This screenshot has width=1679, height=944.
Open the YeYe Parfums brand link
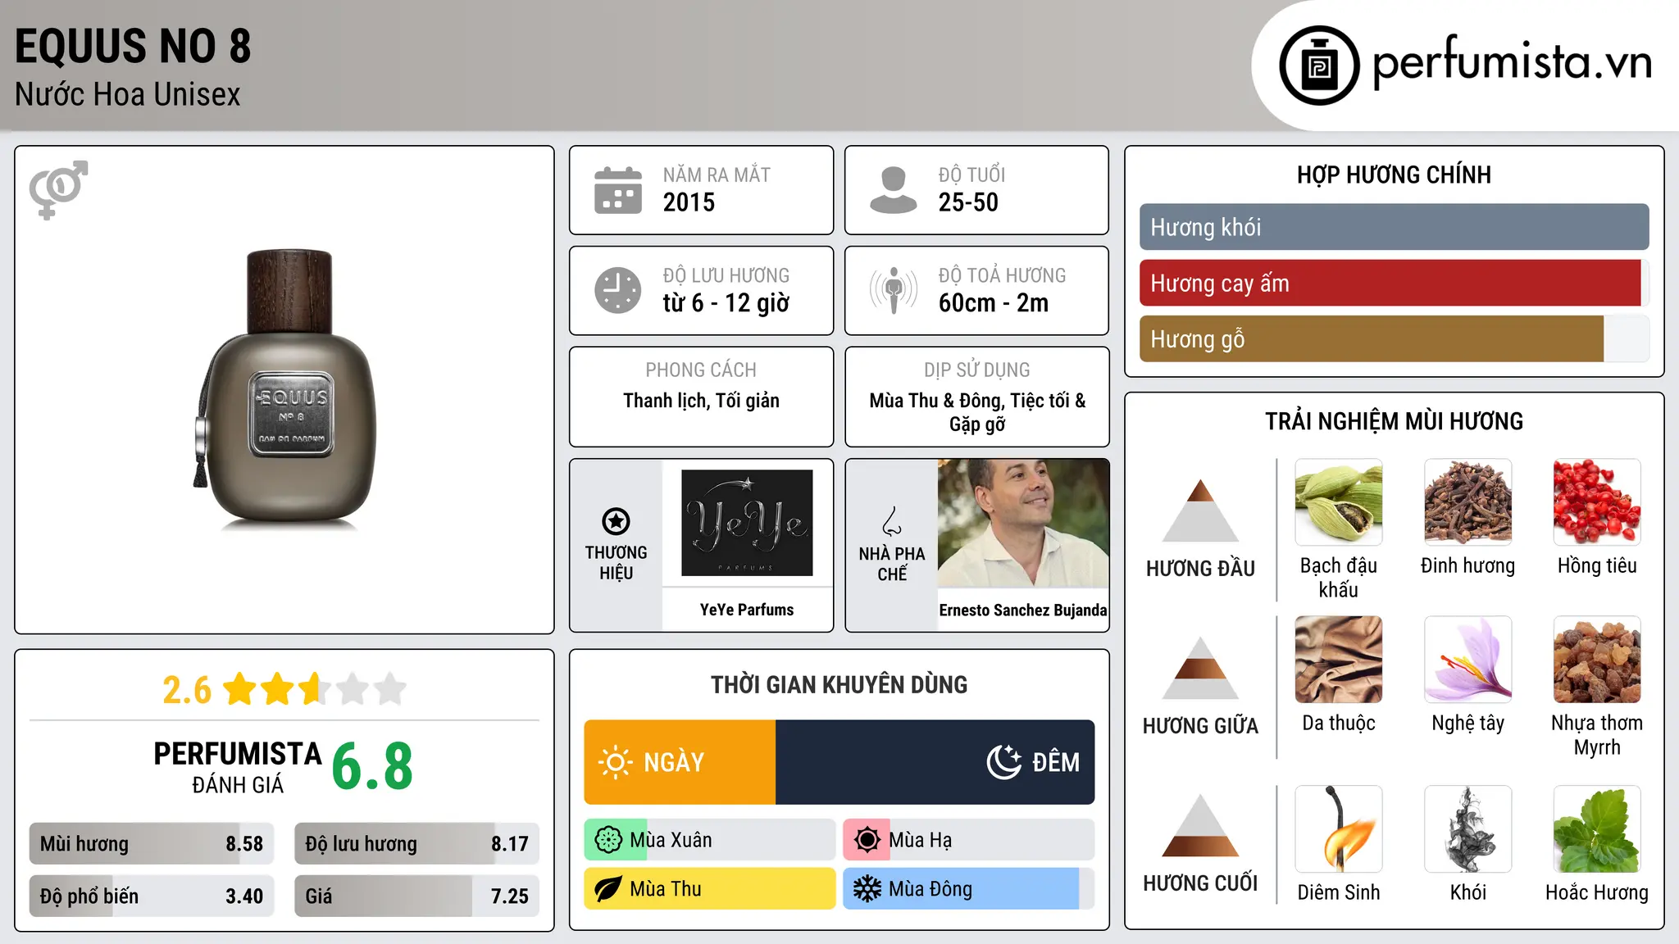pos(747,610)
